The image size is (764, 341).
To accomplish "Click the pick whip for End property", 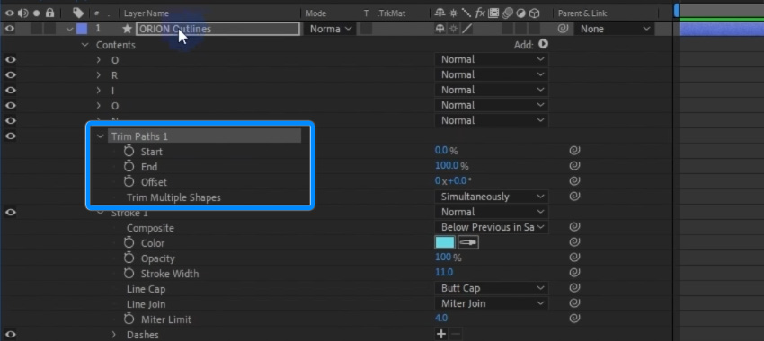I will 574,166.
